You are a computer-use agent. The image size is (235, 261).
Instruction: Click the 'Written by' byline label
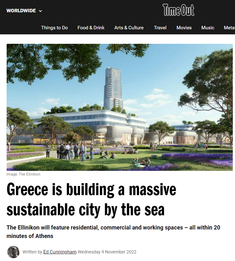click(32, 252)
